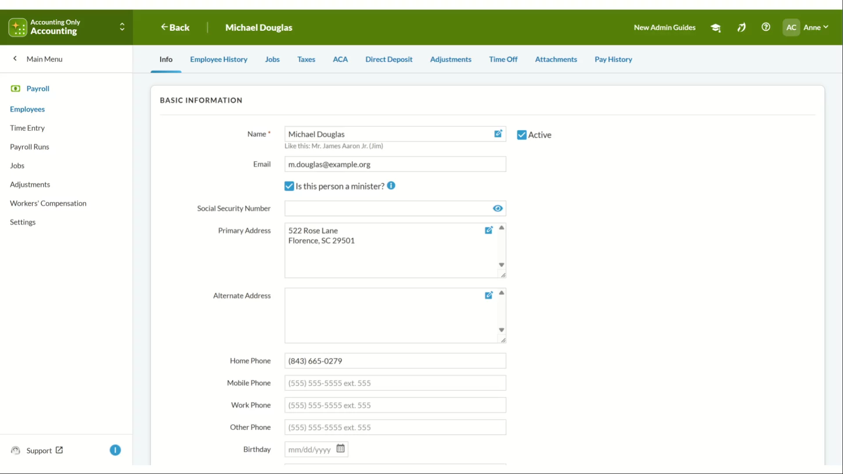Click the Other Phone field
843x474 pixels.
click(x=395, y=427)
